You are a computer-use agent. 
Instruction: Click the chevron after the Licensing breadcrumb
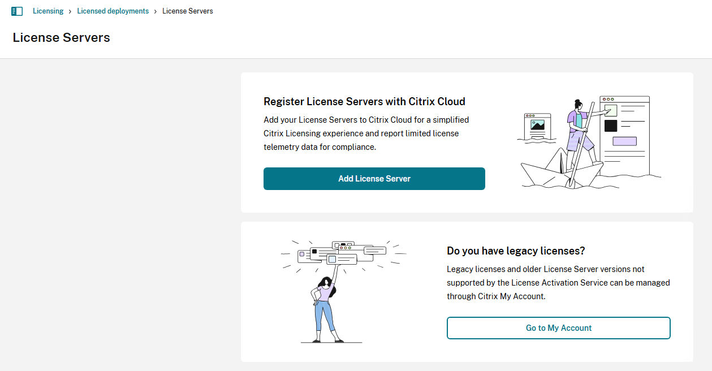(70, 11)
